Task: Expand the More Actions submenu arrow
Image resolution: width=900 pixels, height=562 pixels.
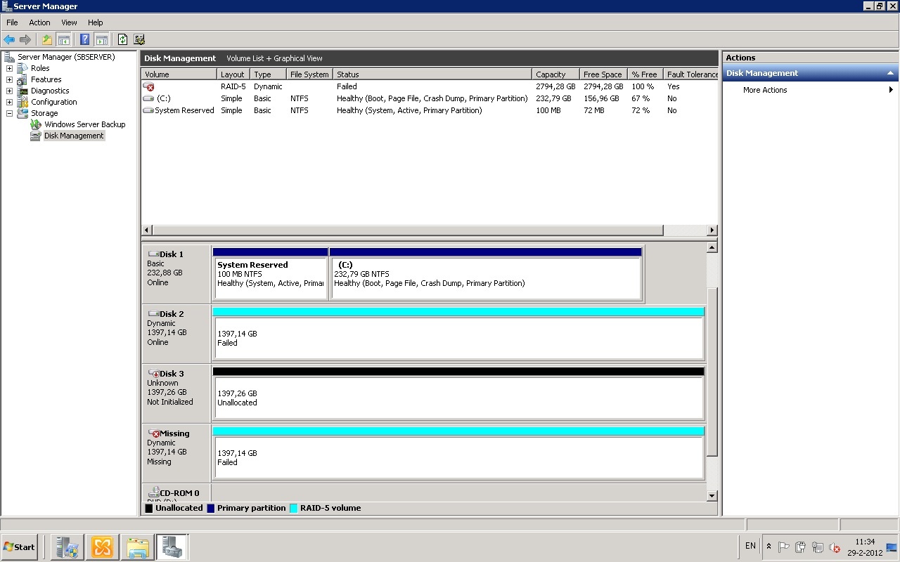Action: click(x=892, y=90)
